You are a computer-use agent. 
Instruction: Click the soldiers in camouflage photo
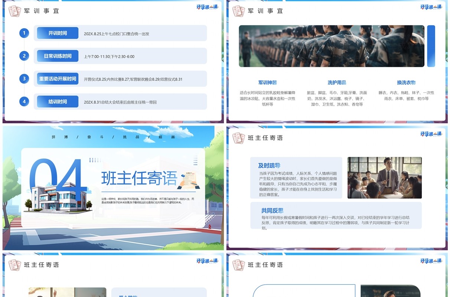332,46
